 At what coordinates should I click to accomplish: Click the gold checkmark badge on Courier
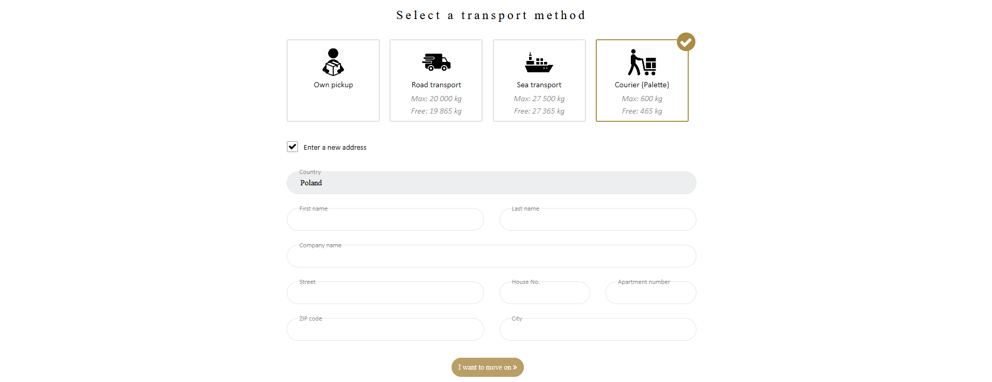point(686,42)
